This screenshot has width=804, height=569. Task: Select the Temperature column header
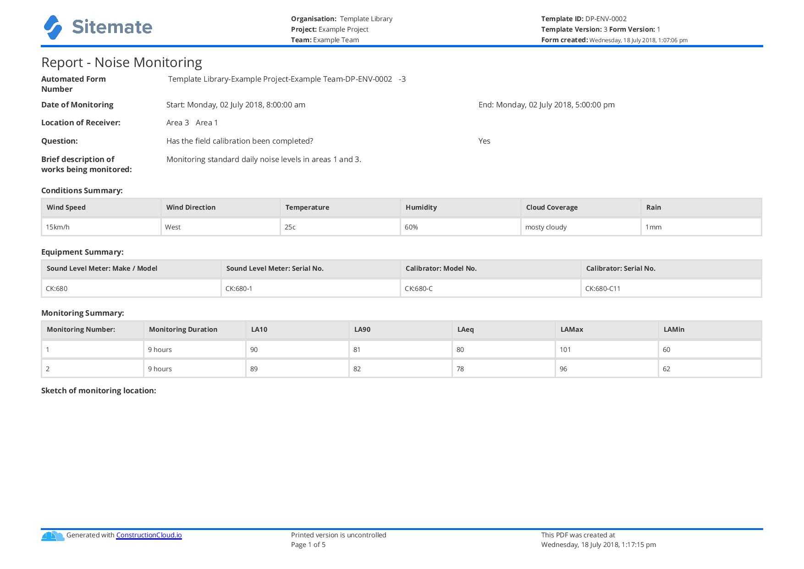307,207
